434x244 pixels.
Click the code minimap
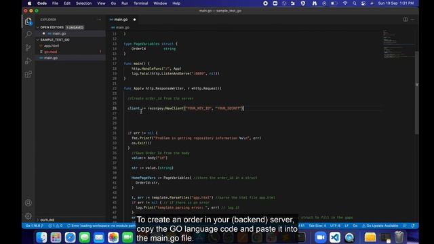[399, 44]
